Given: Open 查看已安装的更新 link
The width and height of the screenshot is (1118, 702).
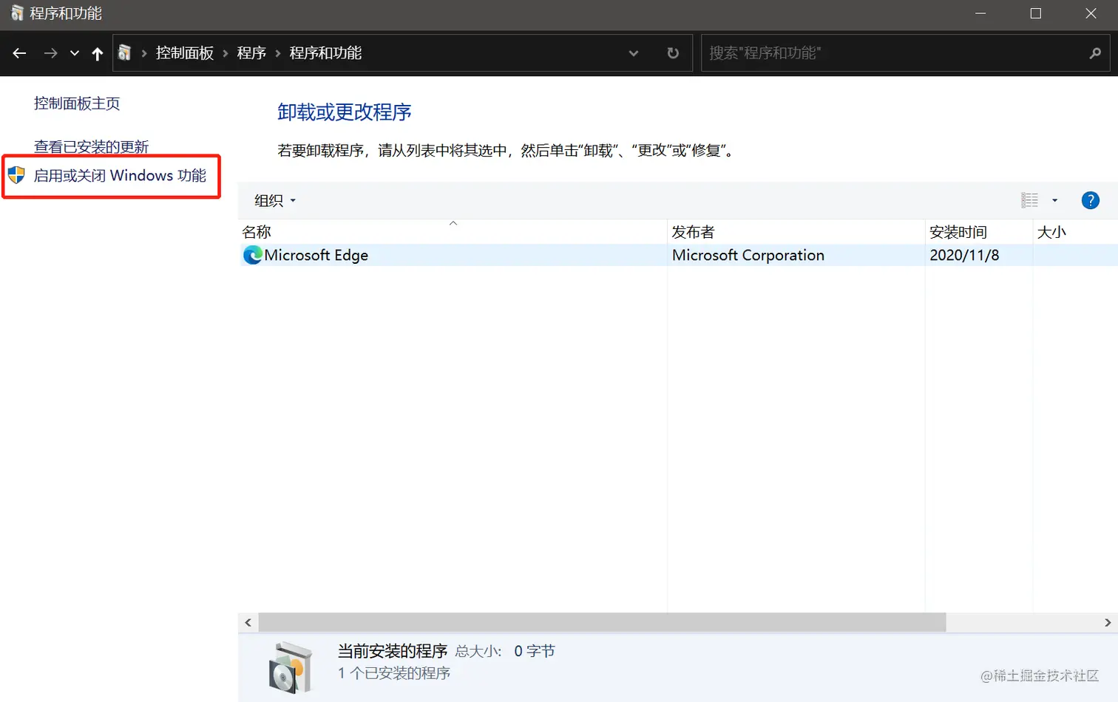Looking at the screenshot, I should point(92,146).
